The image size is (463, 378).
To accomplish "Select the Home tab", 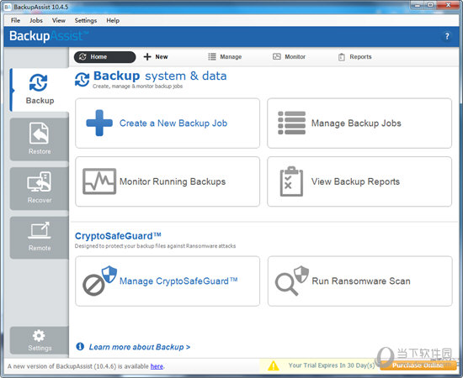I will (x=105, y=57).
